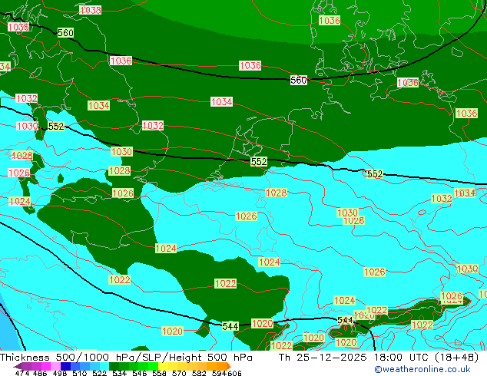Image resolution: width=487 pixels, height=376 pixels.
Task: Click the 606 legend value
Action: point(234,373)
